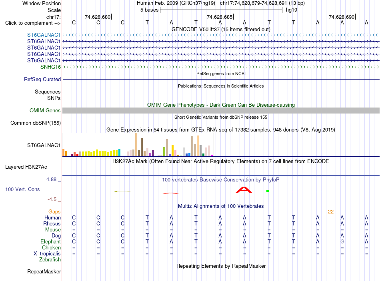Click the PhyloP lower scale value -4.5
This screenshot has width=380, height=281.
(x=52, y=199)
